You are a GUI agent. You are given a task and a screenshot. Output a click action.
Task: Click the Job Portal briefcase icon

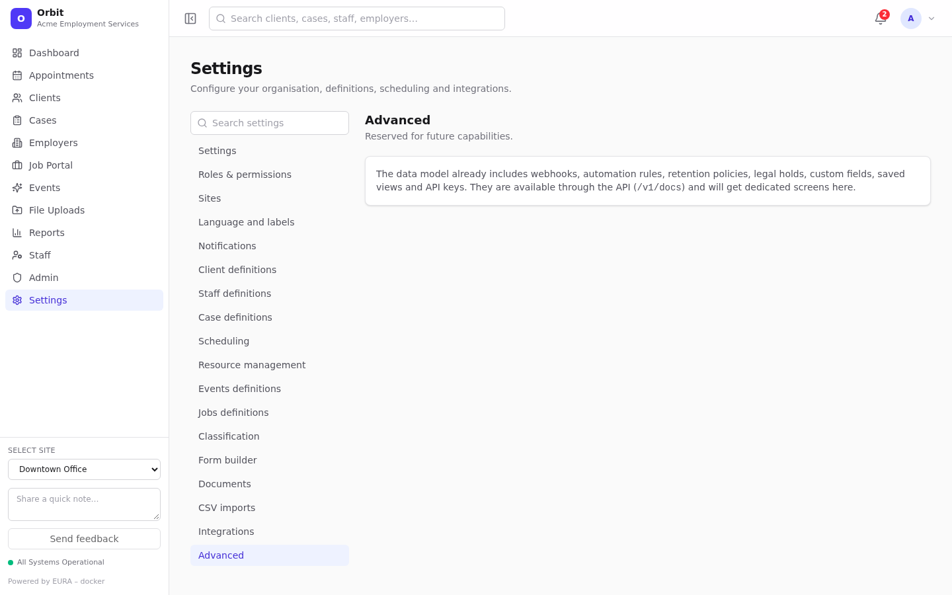pyautogui.click(x=17, y=165)
